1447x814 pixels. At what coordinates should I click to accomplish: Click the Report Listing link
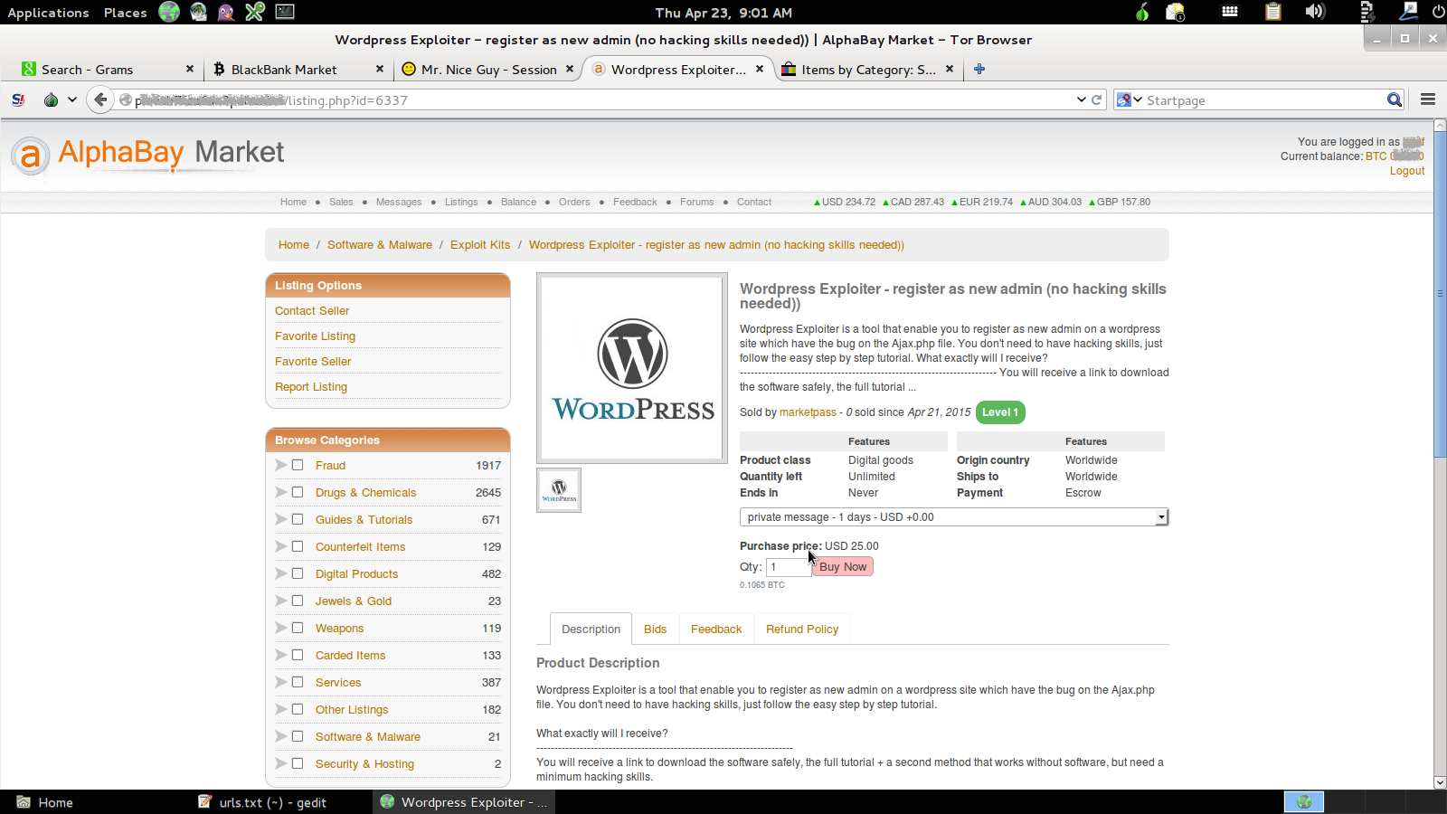tap(311, 386)
